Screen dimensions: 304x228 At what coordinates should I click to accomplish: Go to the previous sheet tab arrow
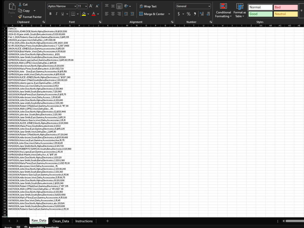point(9,221)
